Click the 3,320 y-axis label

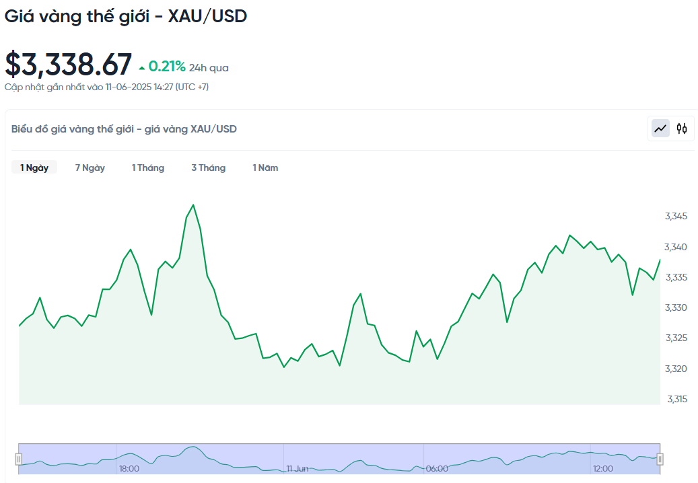(676, 369)
